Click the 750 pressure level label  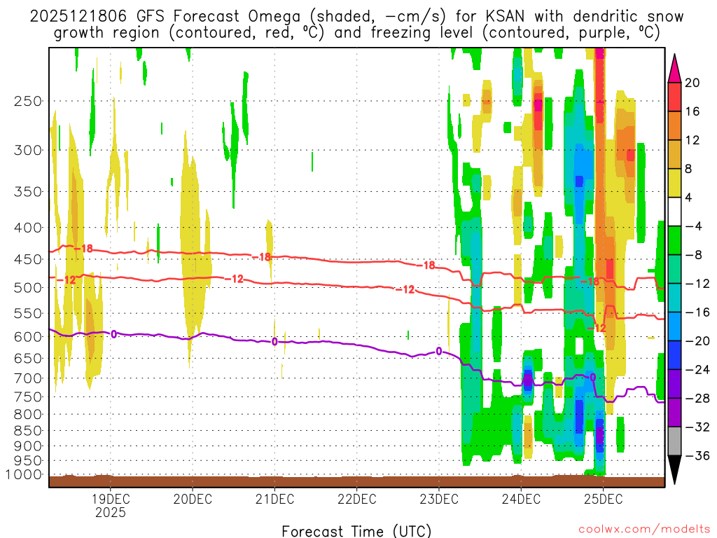coord(28,397)
